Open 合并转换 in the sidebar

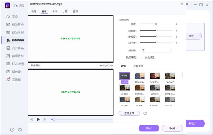(15, 48)
